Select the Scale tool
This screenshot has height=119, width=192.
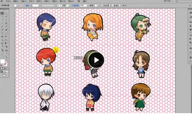(6, 33)
